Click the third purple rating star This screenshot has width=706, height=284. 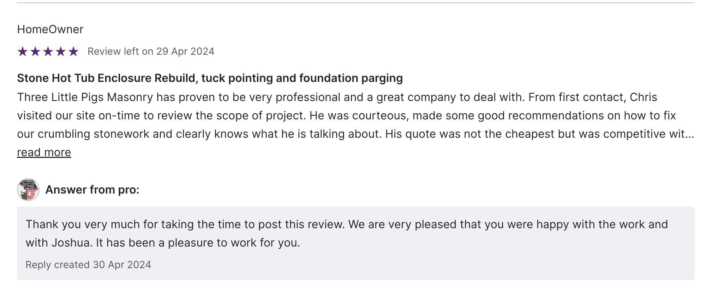coord(48,52)
